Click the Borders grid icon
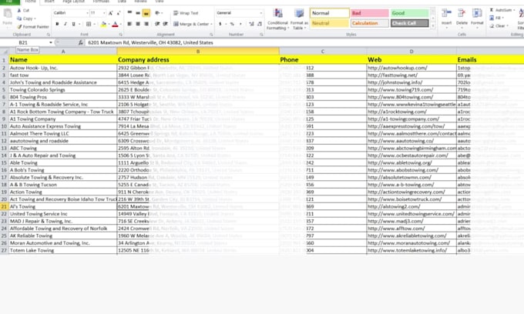Image resolution: width=524 pixels, height=314 pixels. coord(88,24)
